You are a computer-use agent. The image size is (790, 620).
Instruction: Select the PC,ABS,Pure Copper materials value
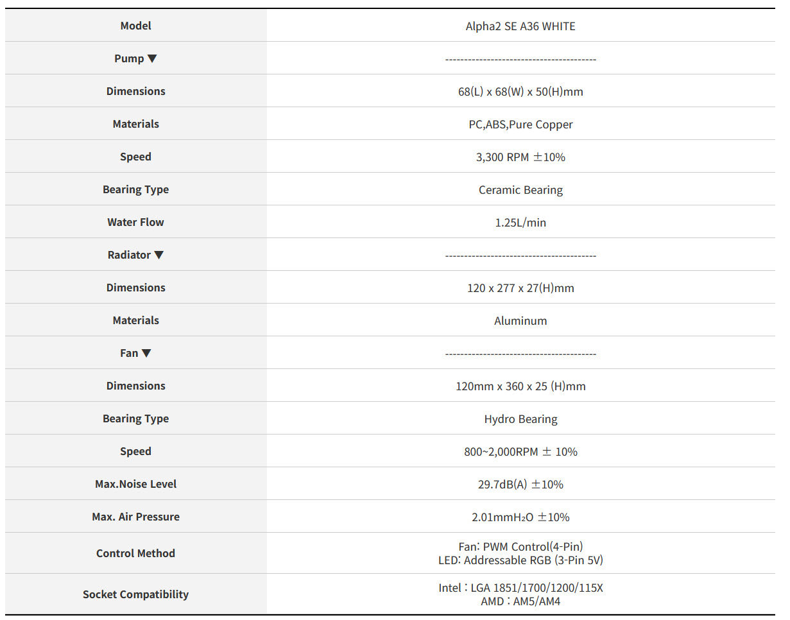(520, 125)
